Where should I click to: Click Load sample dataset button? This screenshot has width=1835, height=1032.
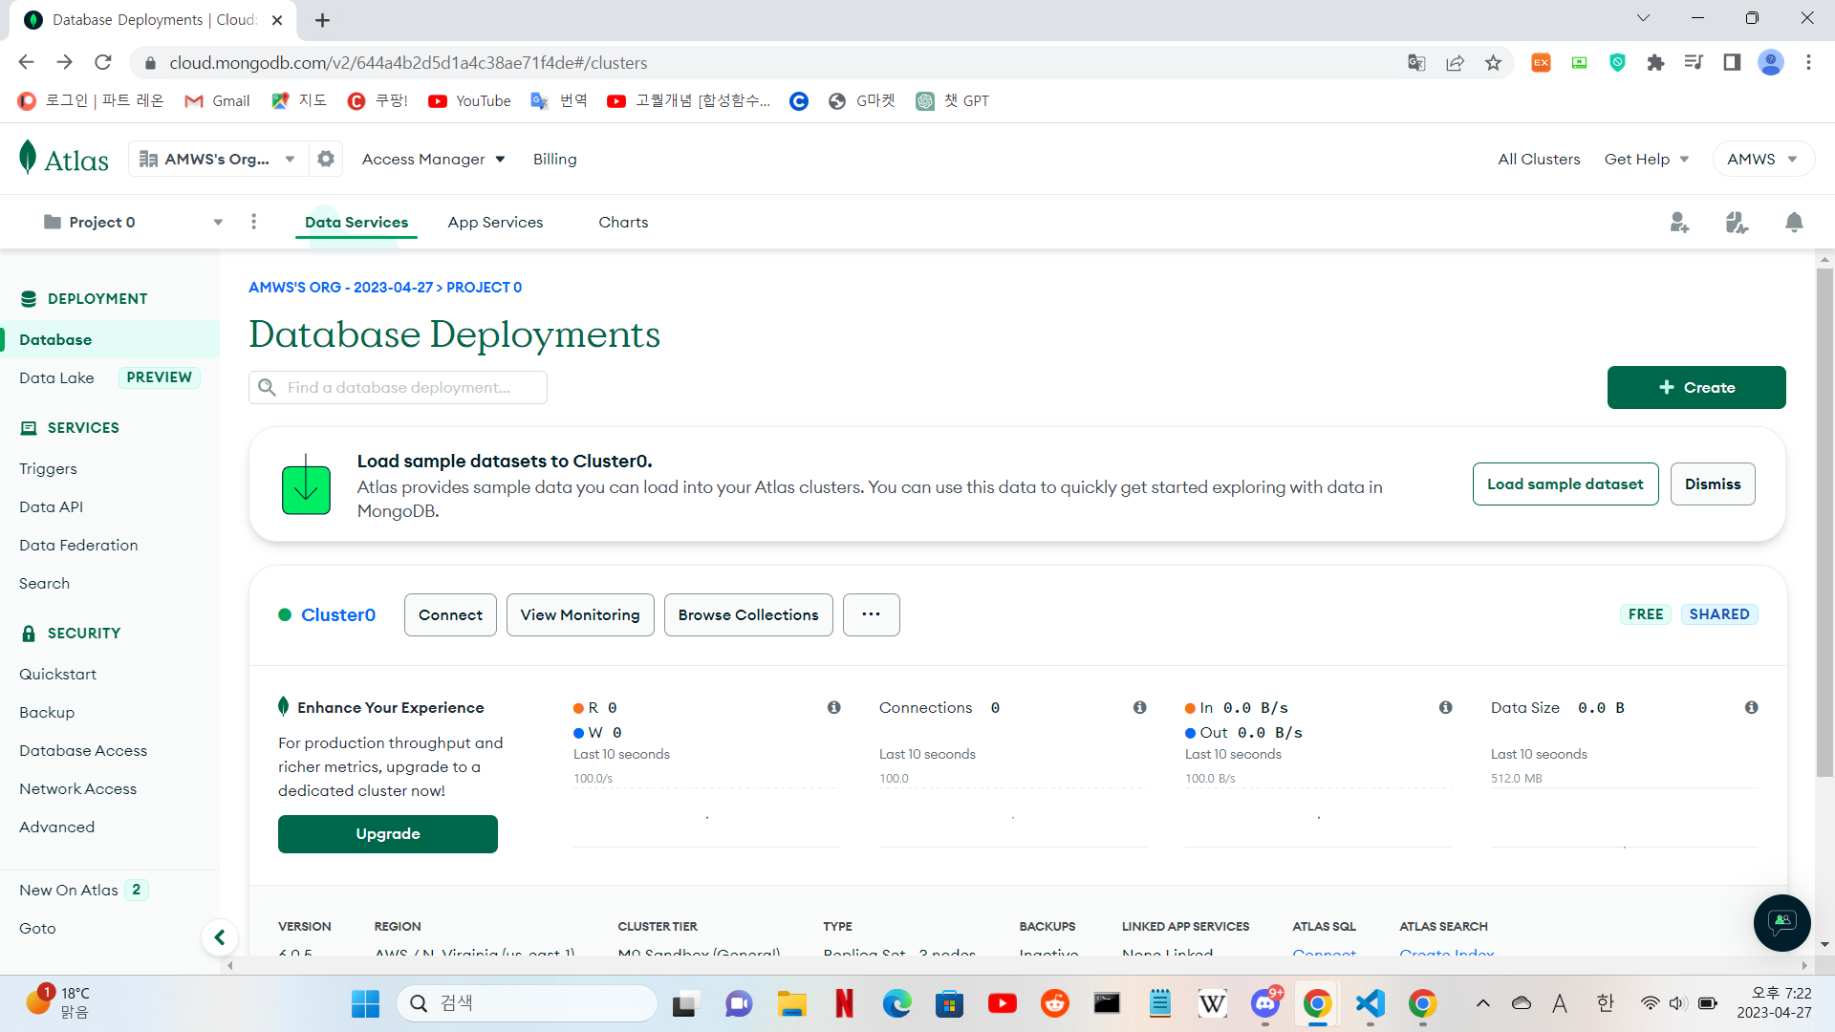point(1565,484)
